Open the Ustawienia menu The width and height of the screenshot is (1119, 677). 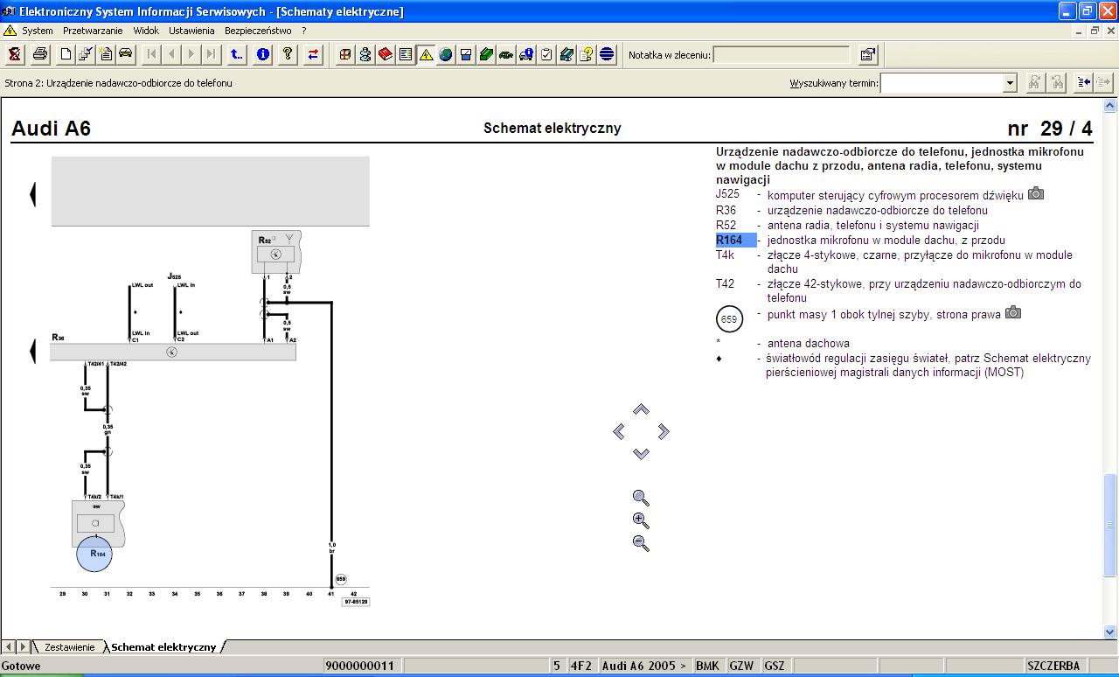point(191,31)
